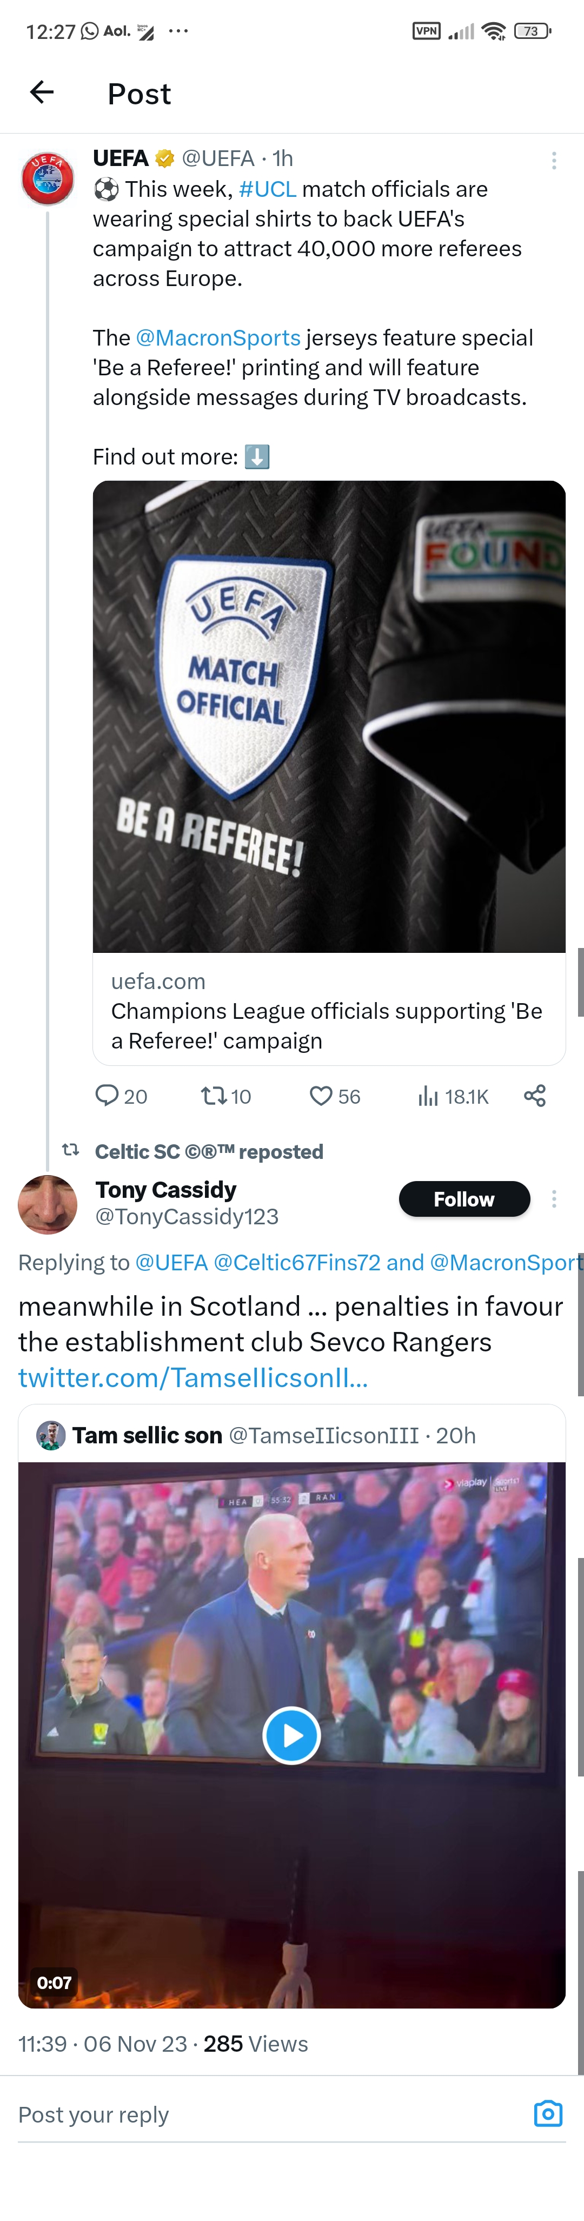Tap the #UCL hashtag
The height and width of the screenshot is (2221, 584).
point(268,189)
